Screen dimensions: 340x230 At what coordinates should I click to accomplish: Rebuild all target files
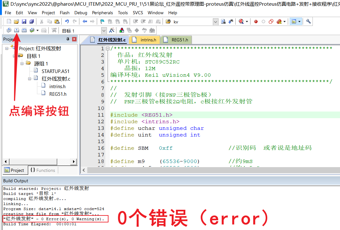23,30
